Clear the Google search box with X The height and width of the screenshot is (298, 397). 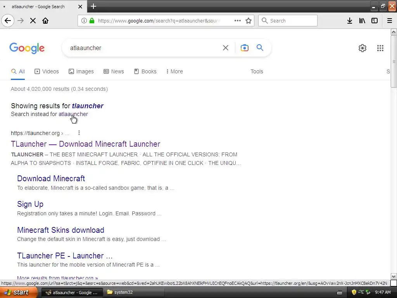[226, 48]
